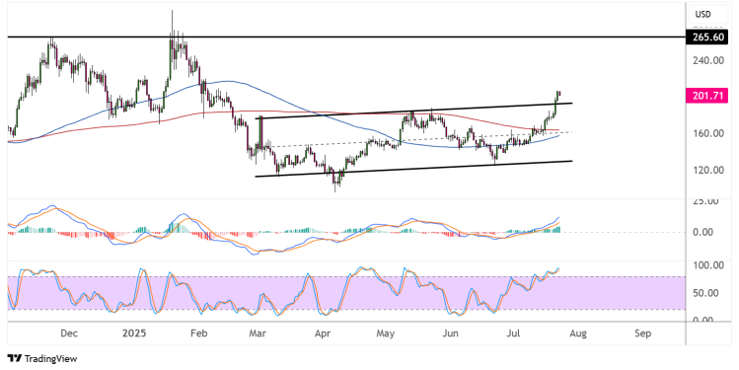Viewport: 739px width, 370px height.
Task: Click the Dec label on time axis
Action: click(69, 333)
